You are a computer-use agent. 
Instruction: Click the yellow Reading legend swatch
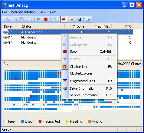click(67, 121)
